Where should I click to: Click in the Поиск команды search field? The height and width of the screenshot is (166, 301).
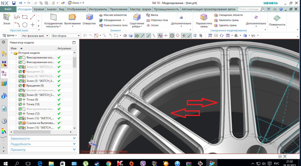point(249,9)
